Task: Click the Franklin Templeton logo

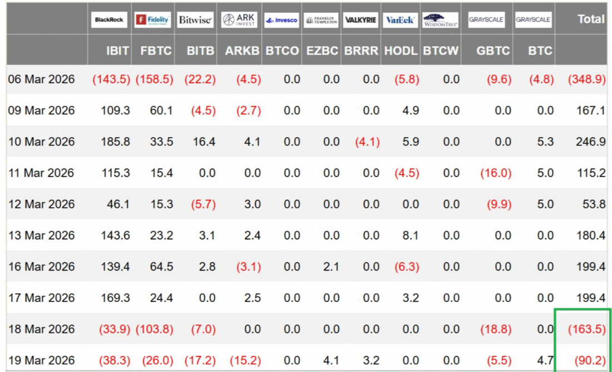Action: (x=322, y=20)
